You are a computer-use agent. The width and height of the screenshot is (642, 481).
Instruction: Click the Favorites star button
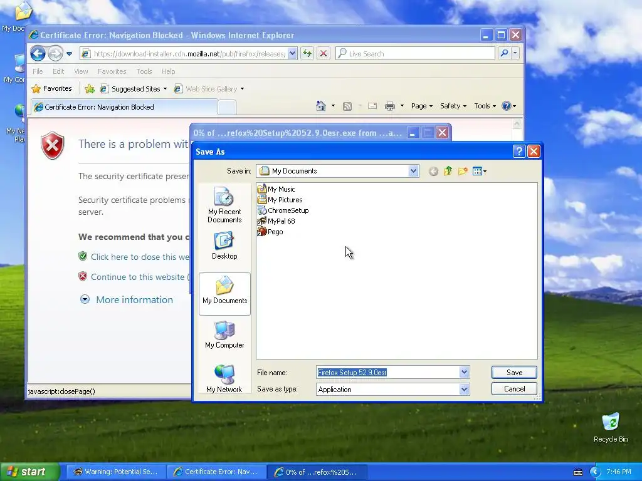[x=51, y=89]
